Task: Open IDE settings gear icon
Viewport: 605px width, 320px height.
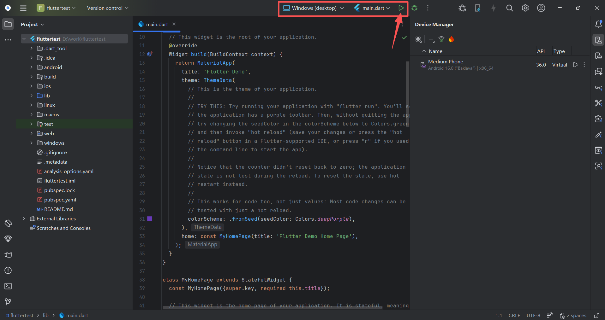Action: (x=525, y=8)
